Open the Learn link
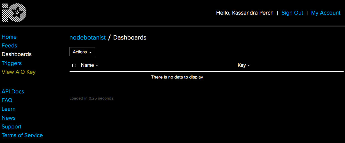 8,109
